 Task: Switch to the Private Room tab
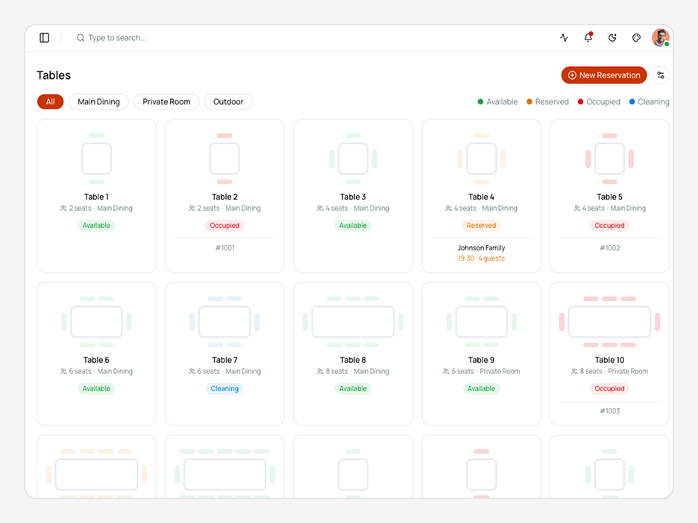166,102
